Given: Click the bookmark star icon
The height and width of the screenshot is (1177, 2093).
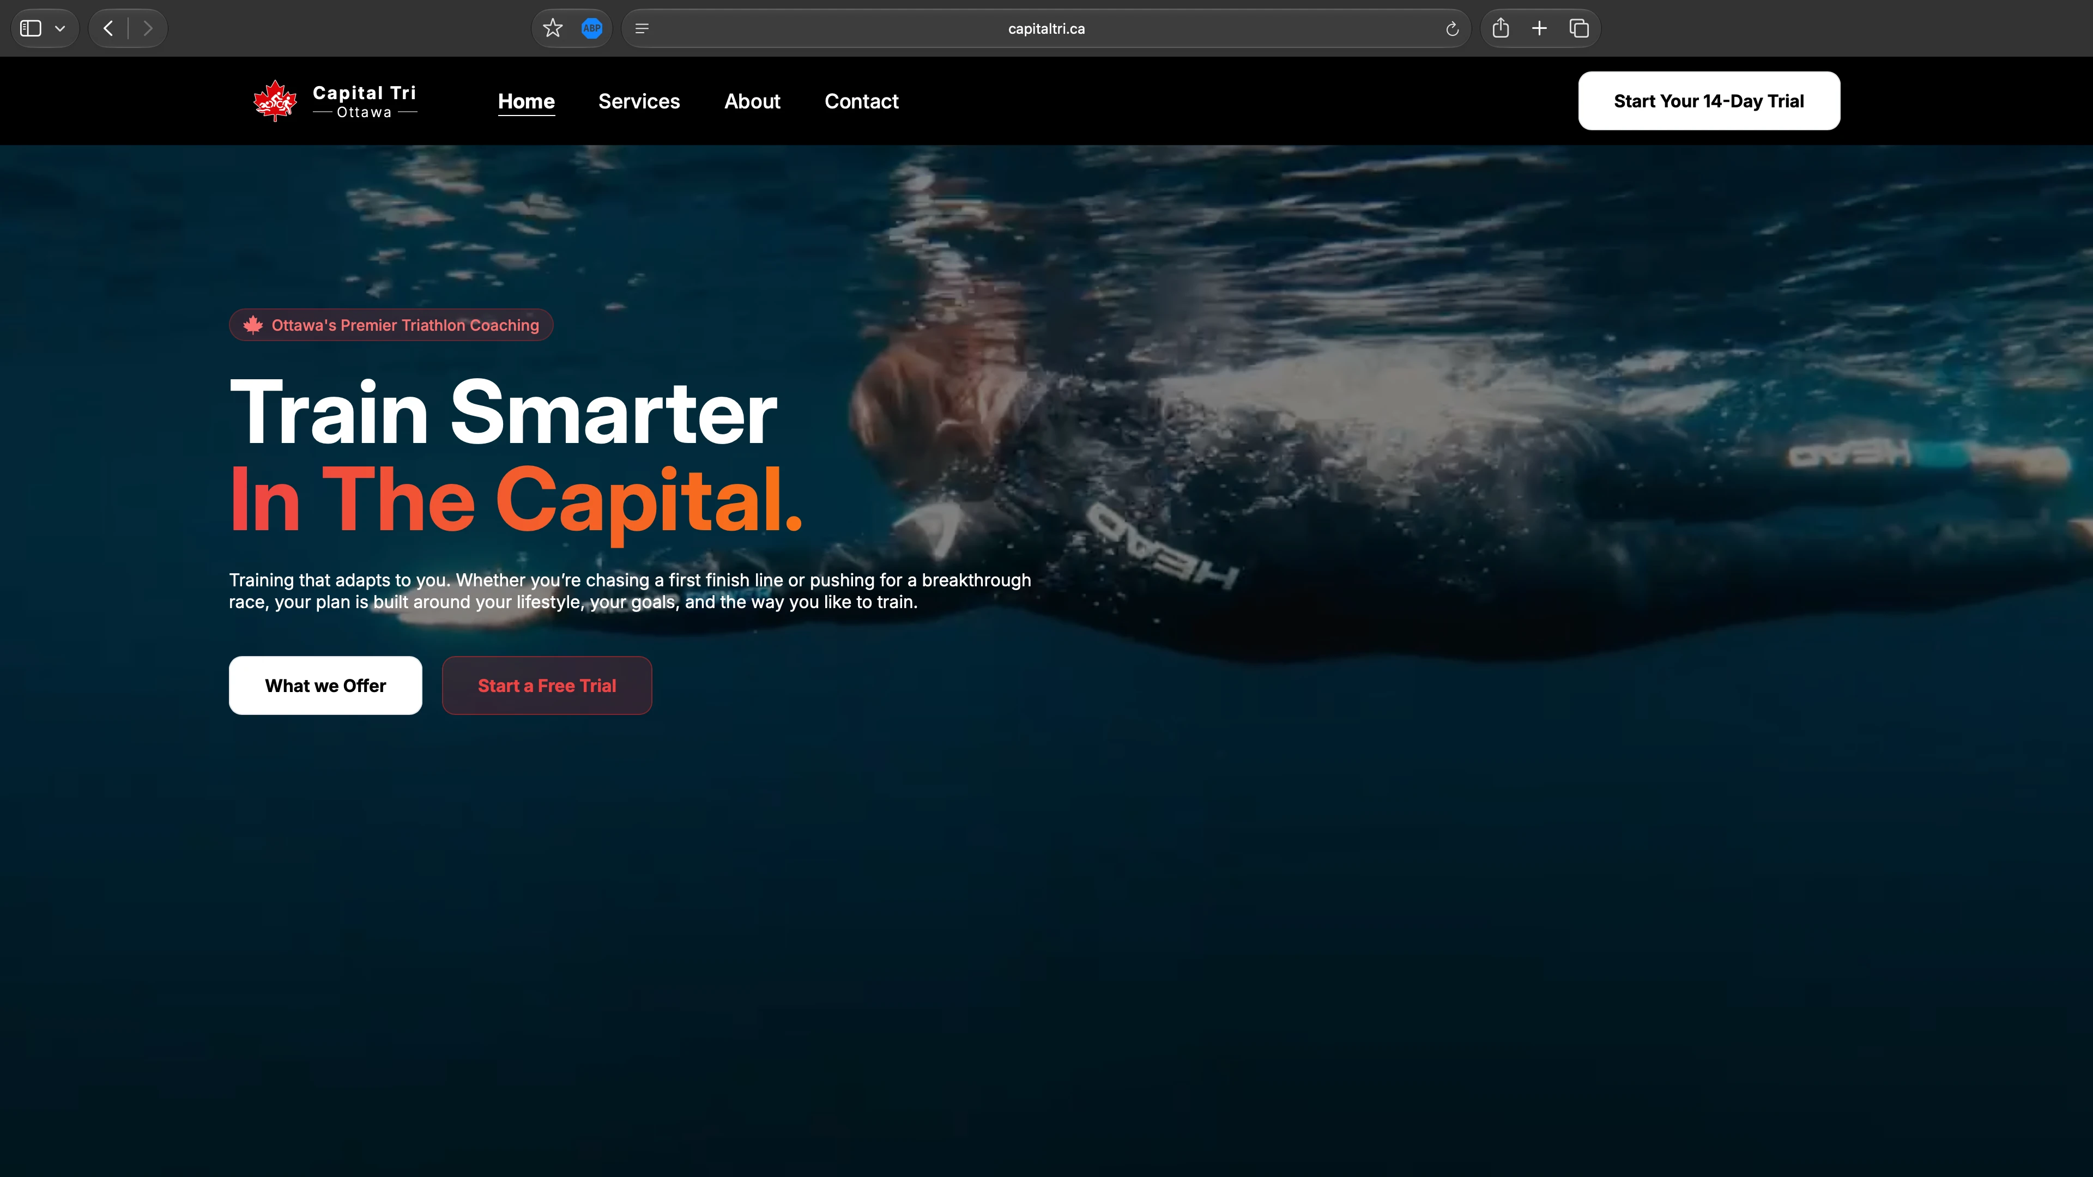Looking at the screenshot, I should pyautogui.click(x=553, y=28).
